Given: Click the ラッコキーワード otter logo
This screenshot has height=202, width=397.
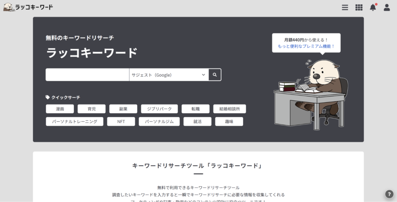Looking at the screenshot, I should (x=28, y=7).
